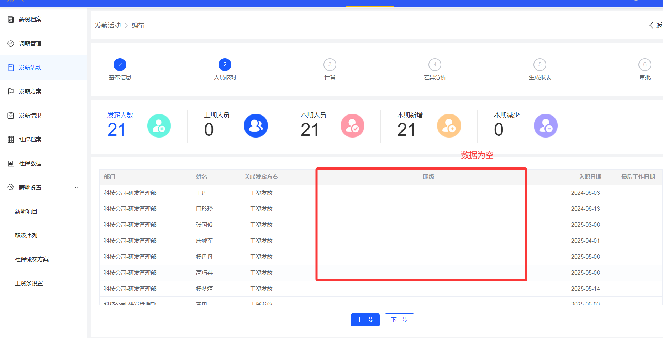The image size is (663, 338).
Task: Click the name 高巧英 in the table
Action: (205, 273)
